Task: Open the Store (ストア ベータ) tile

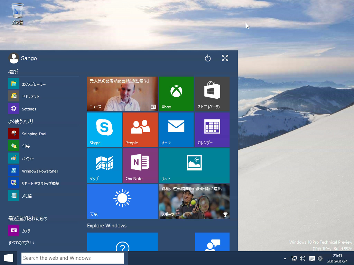Action: (x=212, y=94)
